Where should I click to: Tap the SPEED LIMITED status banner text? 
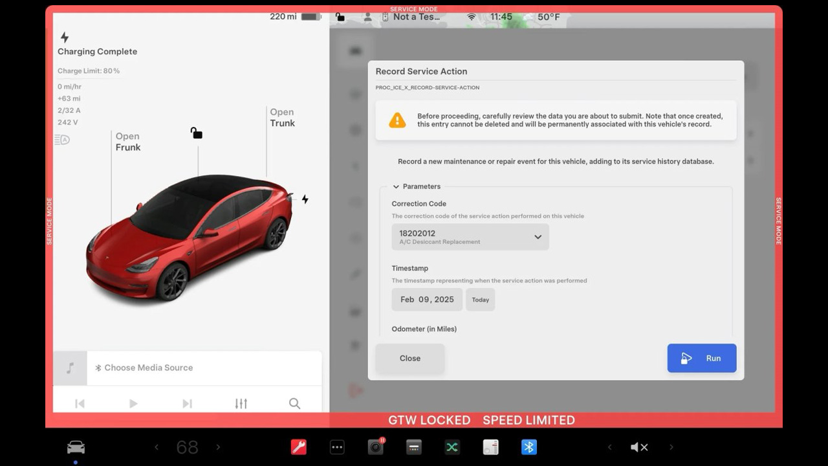528,420
